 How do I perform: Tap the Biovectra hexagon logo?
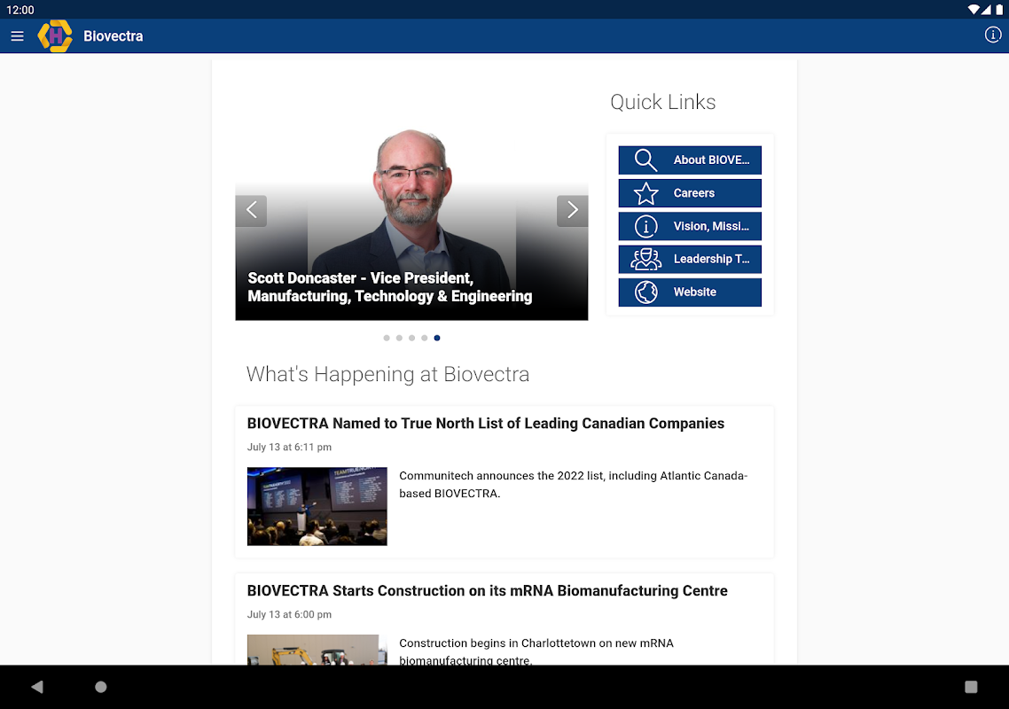55,36
